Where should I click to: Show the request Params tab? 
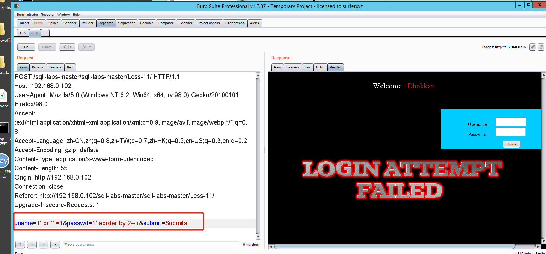pyautogui.click(x=38, y=67)
